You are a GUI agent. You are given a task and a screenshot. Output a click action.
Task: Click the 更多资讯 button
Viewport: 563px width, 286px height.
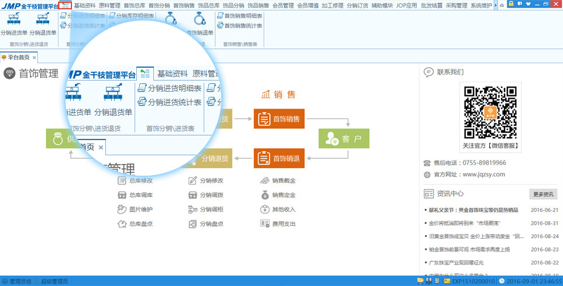click(543, 194)
